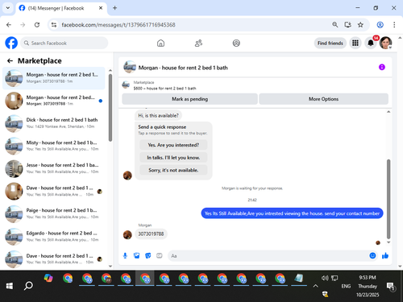Click the Find friends button
The image size is (403, 302).
point(330,43)
